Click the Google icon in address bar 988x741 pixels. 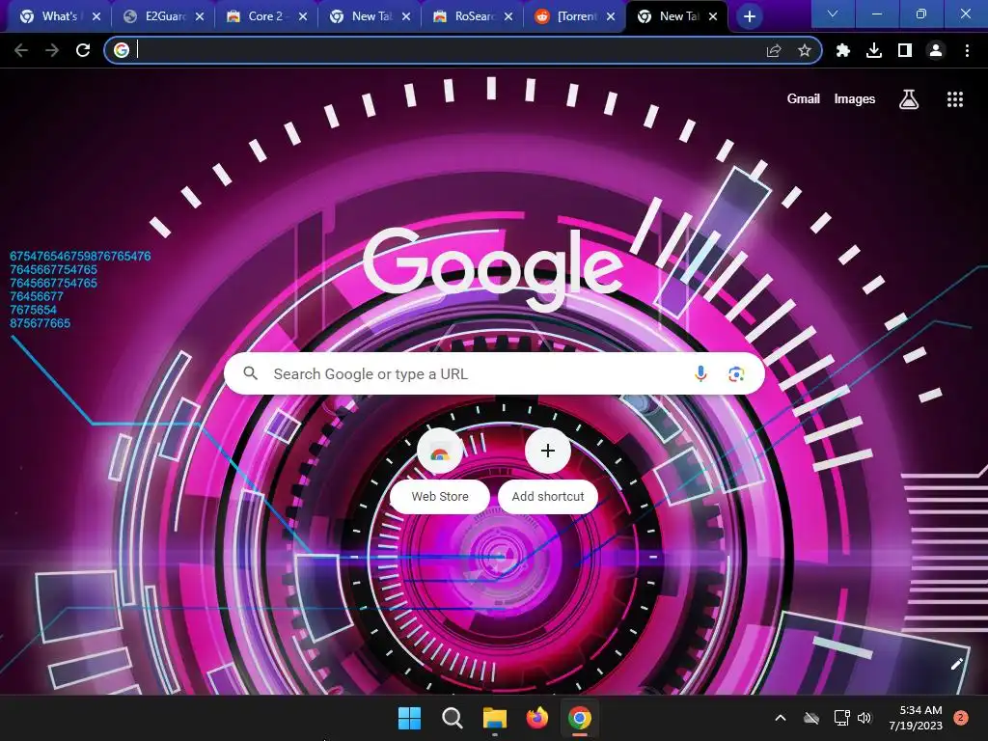tap(122, 50)
